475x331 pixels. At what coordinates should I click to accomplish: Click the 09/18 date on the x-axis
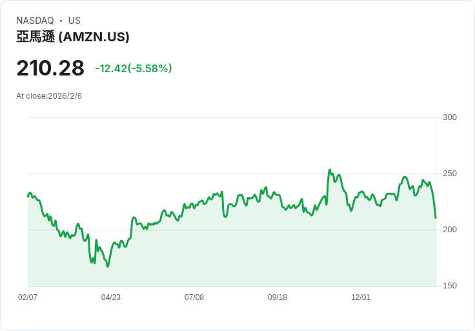(x=277, y=297)
